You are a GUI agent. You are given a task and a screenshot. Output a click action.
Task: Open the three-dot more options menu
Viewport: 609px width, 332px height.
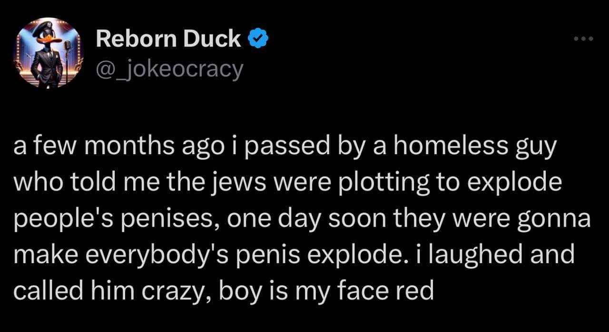tap(583, 39)
